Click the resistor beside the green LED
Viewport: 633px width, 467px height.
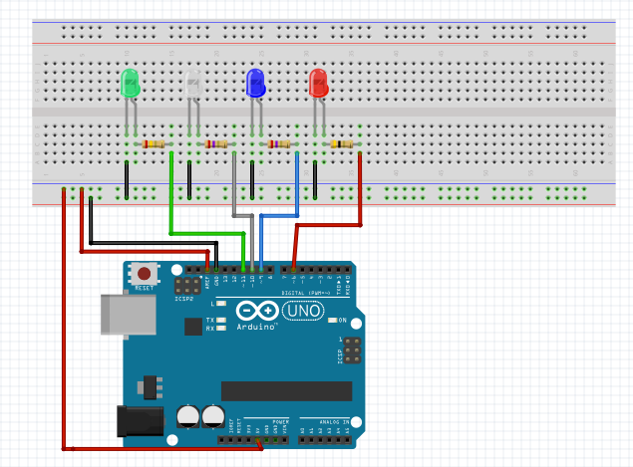[154, 144]
